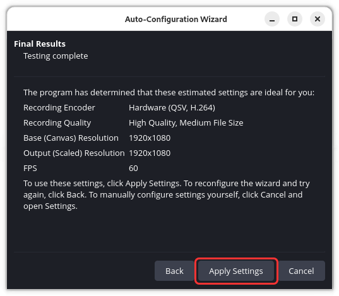Click the Output Scaled 1920x1080 value

coord(150,153)
